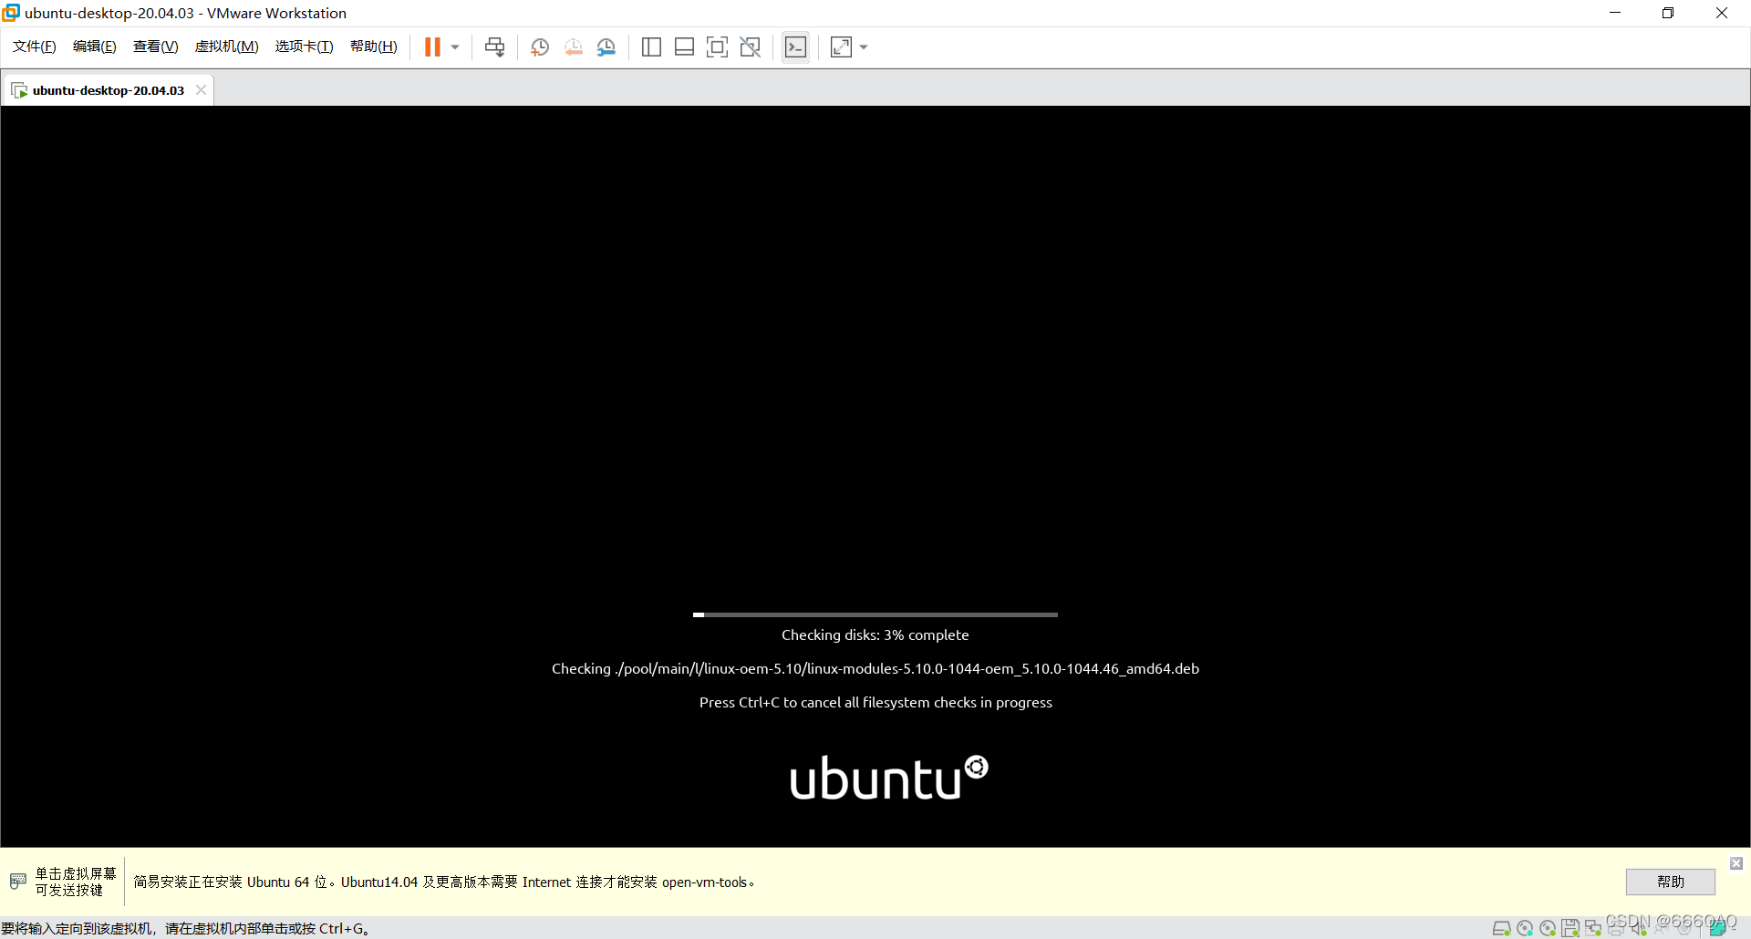This screenshot has height=939, width=1751.
Task: Enter full screen mode
Action: (717, 46)
